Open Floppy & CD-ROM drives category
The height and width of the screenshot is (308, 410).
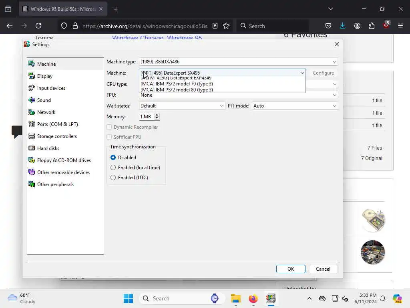[65, 160]
